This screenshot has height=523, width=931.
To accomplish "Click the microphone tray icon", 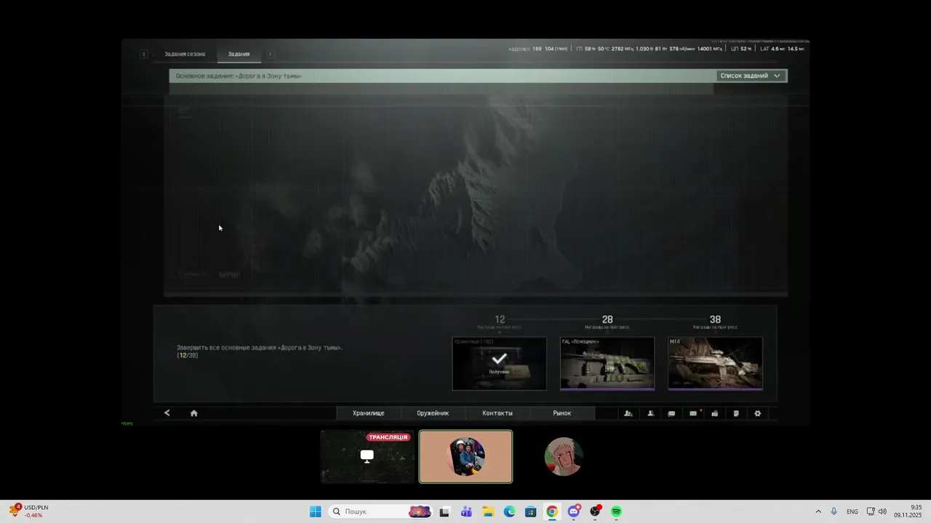I will [x=834, y=511].
